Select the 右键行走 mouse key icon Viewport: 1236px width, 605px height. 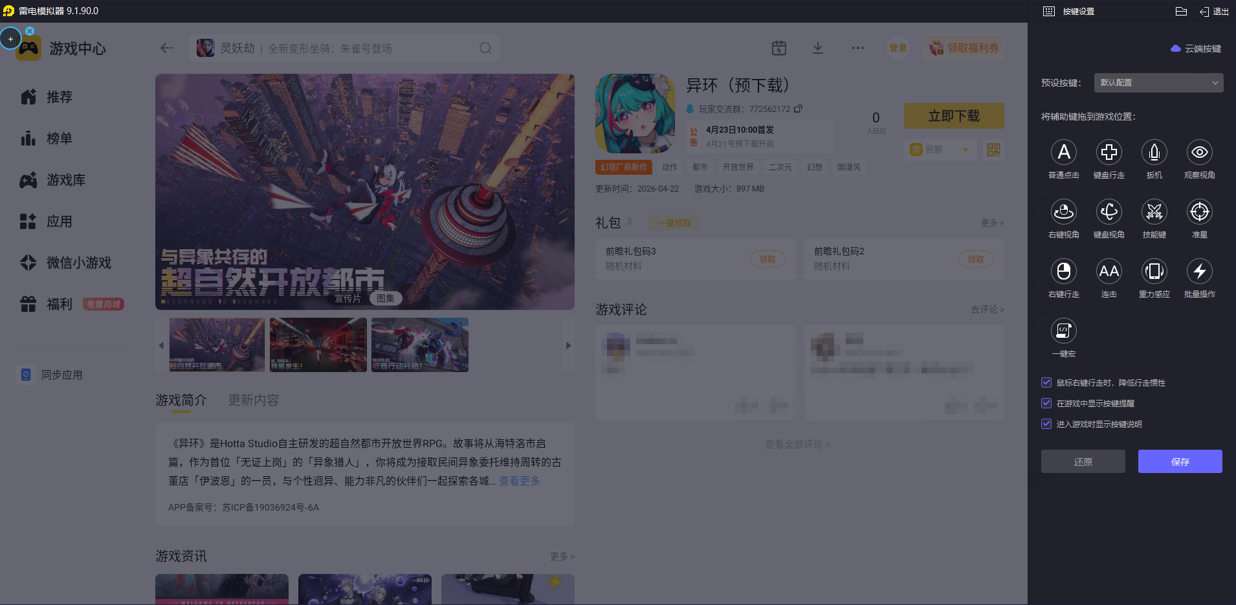1063,271
